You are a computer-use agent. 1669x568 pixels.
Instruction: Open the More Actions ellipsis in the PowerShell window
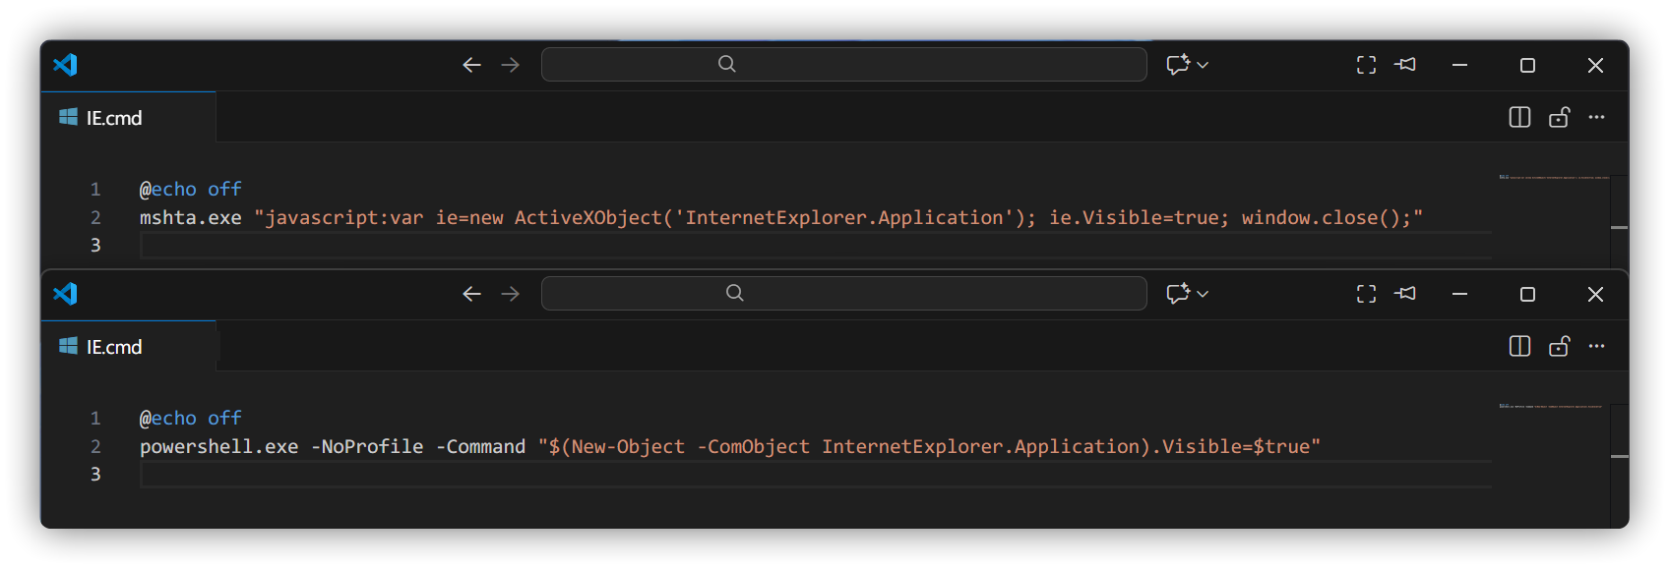tap(1596, 347)
